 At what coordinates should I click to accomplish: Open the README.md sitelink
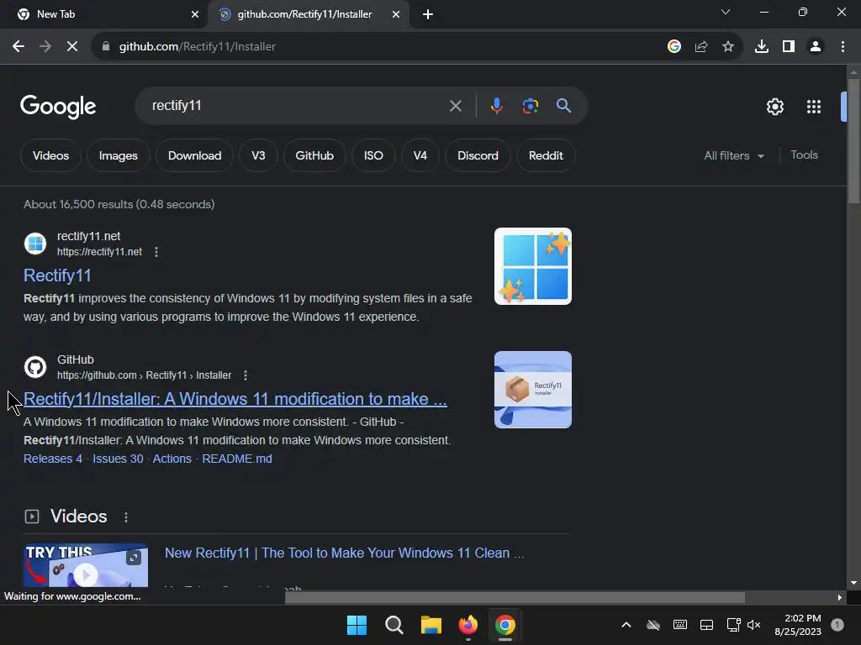(236, 459)
